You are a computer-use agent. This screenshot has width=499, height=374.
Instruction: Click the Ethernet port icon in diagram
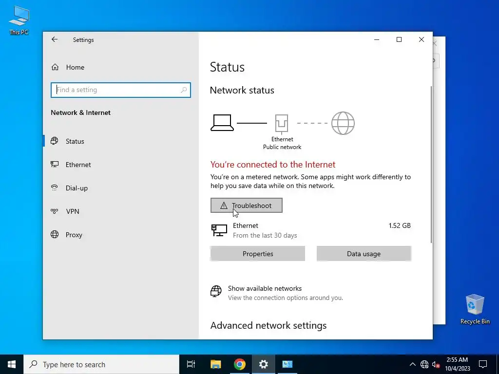[x=282, y=123]
